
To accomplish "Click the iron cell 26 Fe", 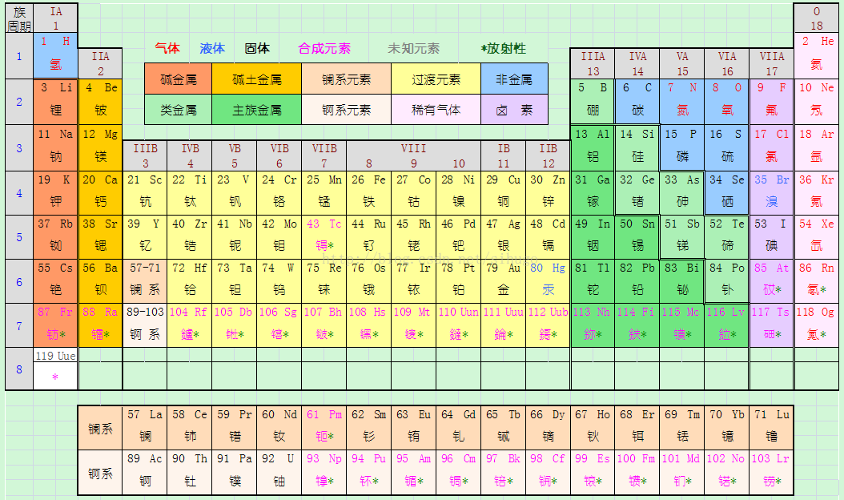I will click(x=368, y=193).
